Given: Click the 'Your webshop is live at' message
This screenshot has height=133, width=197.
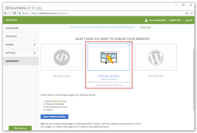Looking at the screenshot, I should coord(102,27).
